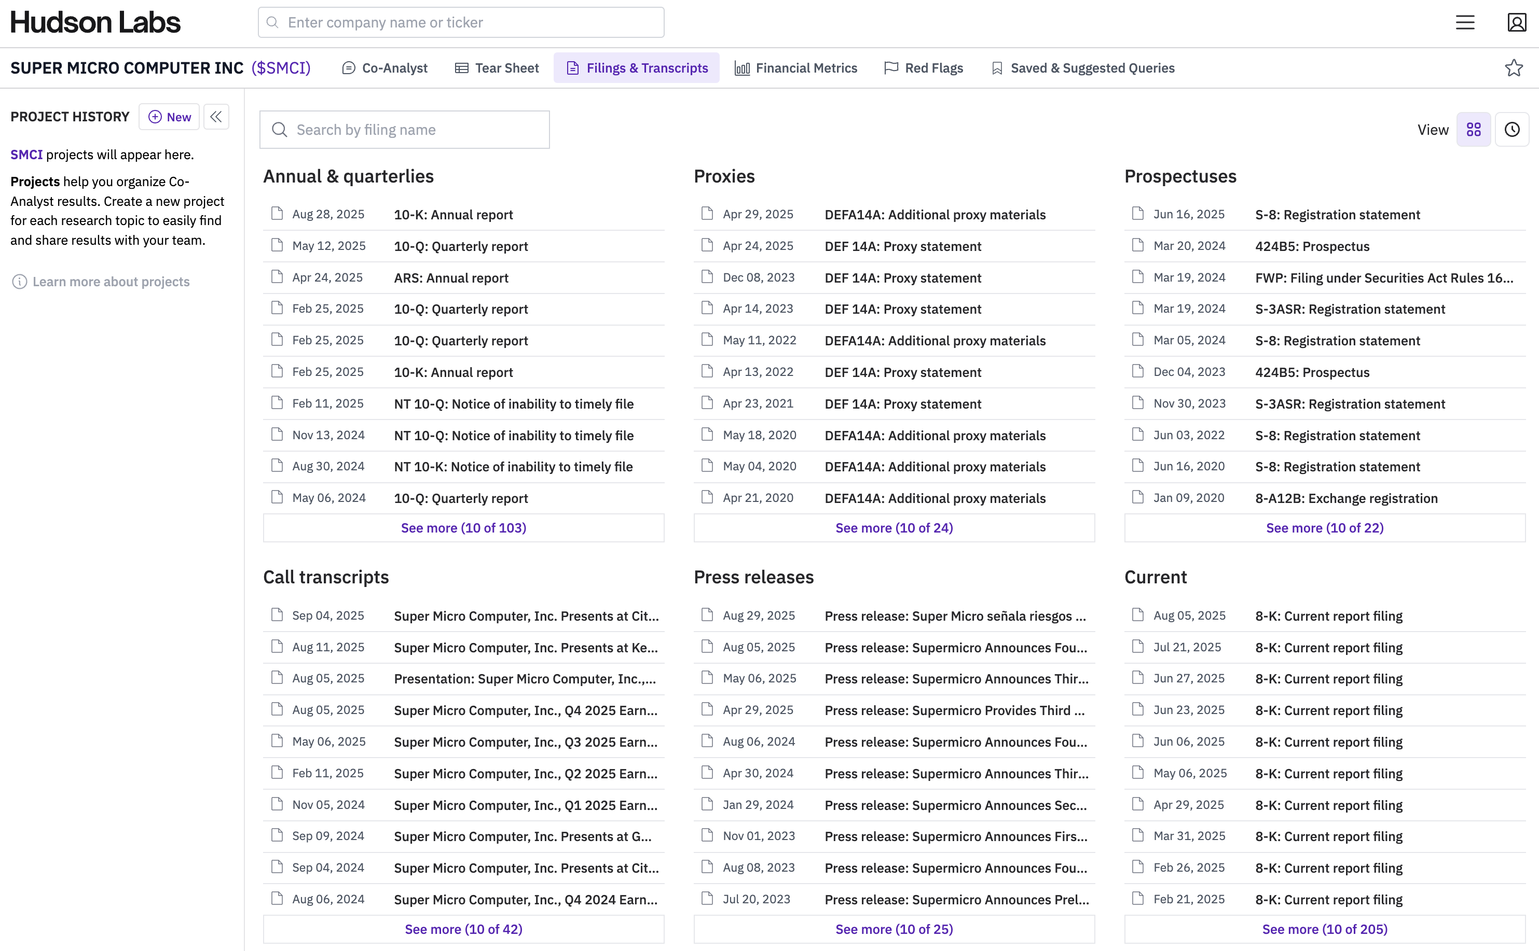Open the hamburger menu icon
The image size is (1539, 951).
click(1465, 23)
